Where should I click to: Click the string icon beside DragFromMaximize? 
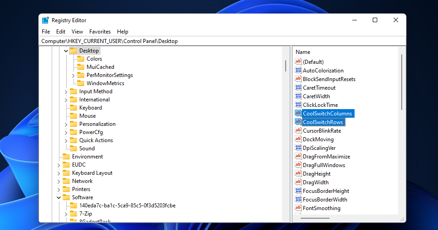[x=298, y=156]
